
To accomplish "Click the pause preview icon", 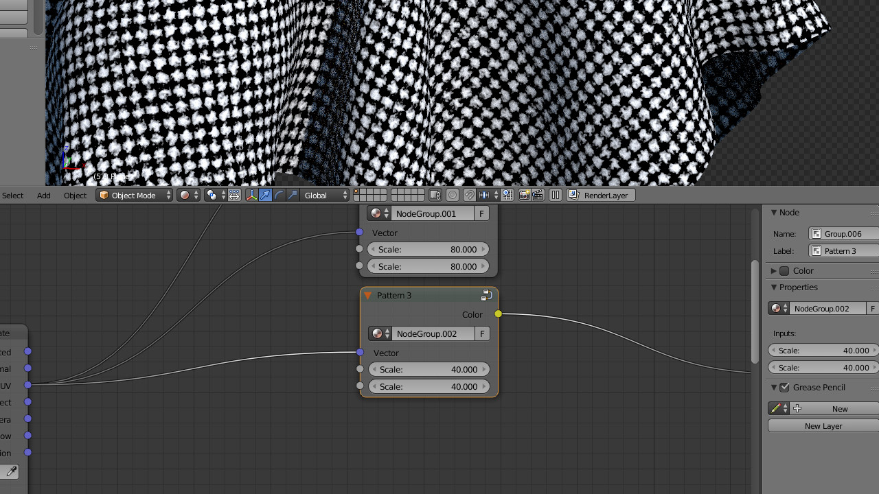I will click(556, 196).
